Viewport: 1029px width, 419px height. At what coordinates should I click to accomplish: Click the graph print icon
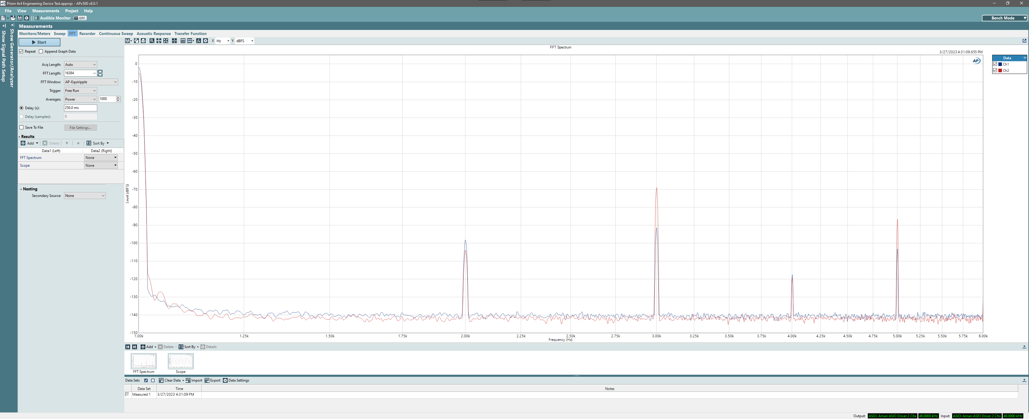click(x=143, y=41)
